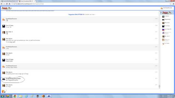Reload the chat page
Image resolution: width=175 pixels, height=98 pixels.
(x=7, y=4)
